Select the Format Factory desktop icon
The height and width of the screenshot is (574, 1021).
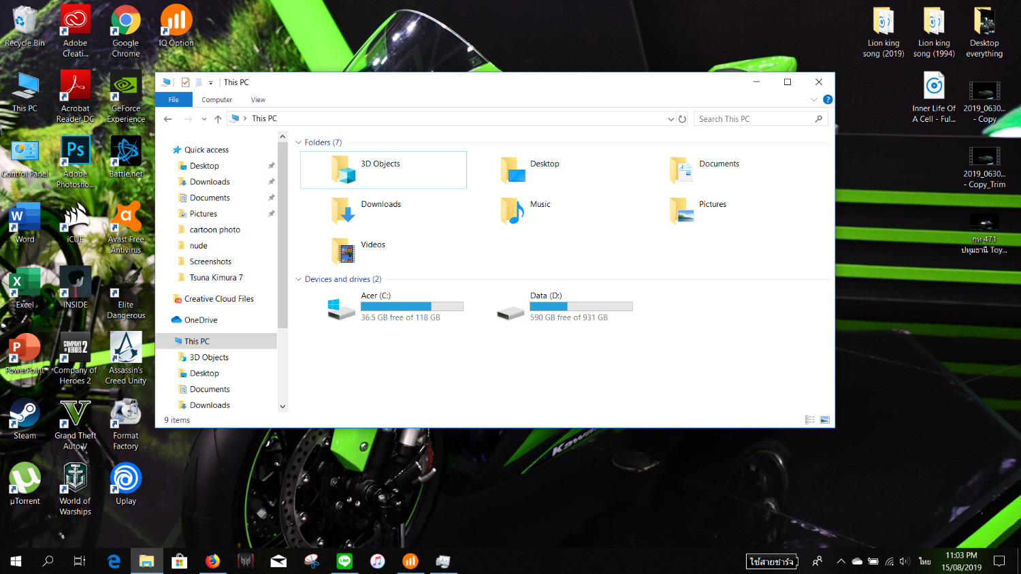point(126,424)
